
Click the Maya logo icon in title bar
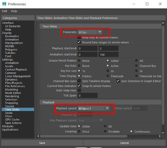[x=4, y=4]
